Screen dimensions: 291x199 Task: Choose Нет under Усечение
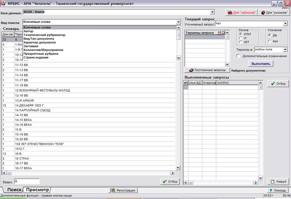271,41
